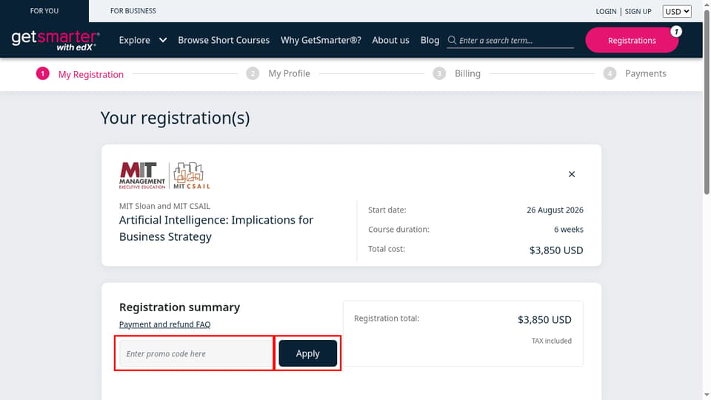This screenshot has width=711, height=400.
Task: Remove the MIT course registration with X
Action: point(571,174)
